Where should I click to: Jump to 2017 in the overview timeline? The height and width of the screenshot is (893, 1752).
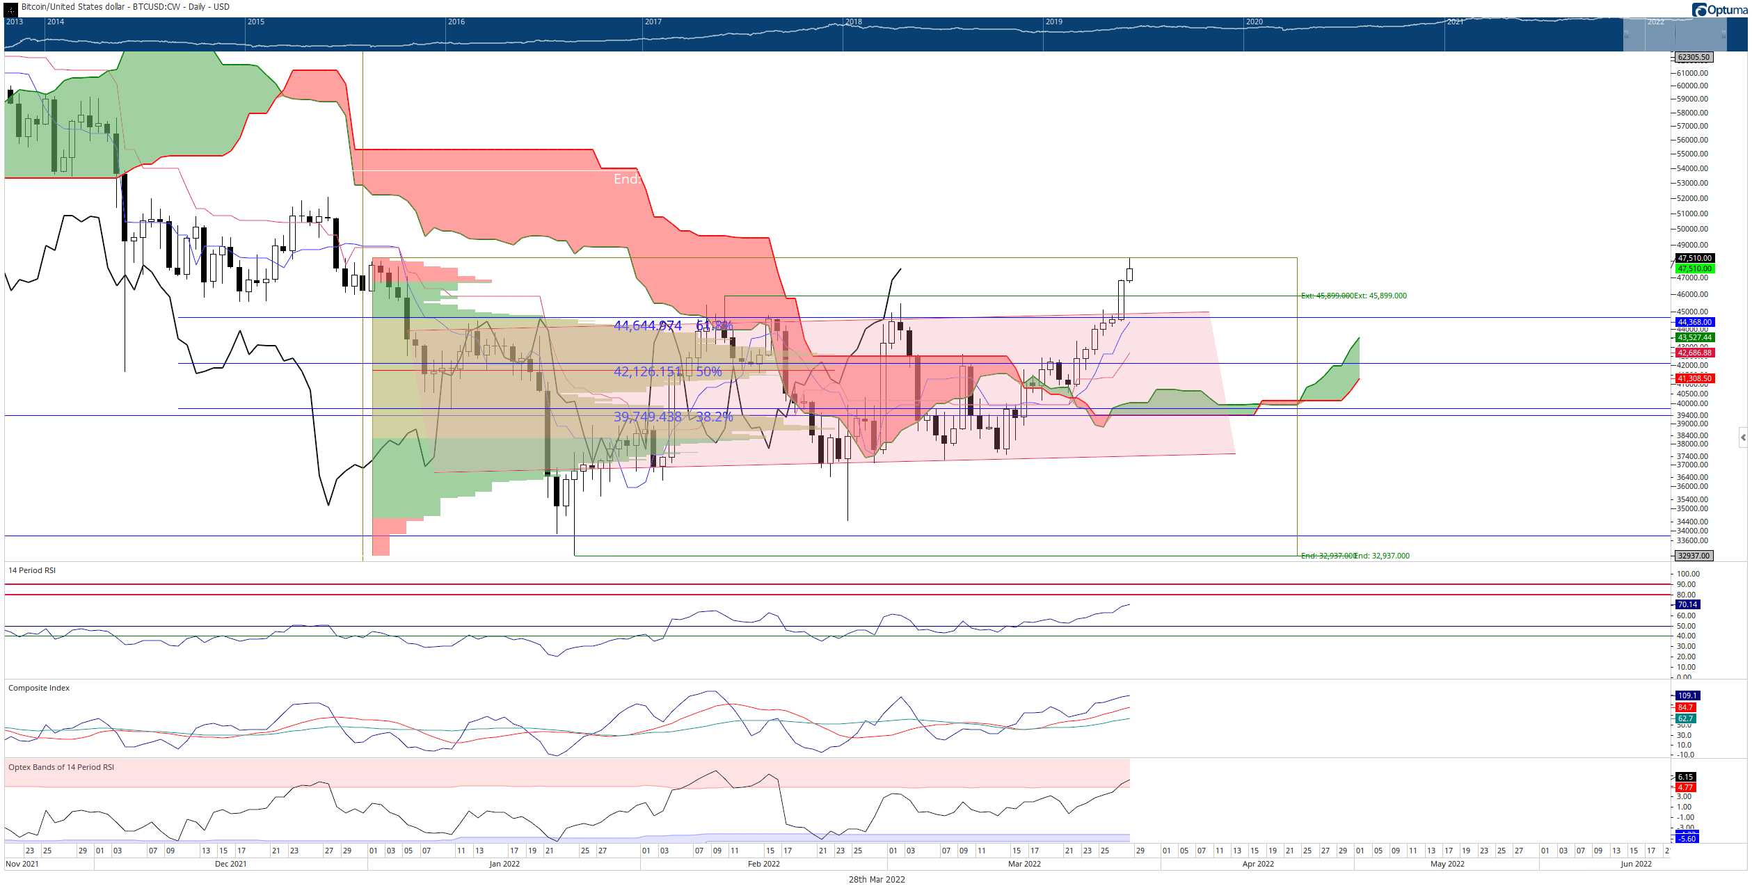pos(653,22)
